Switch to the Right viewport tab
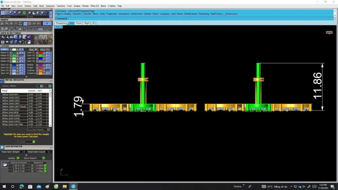The height and width of the screenshot is (190, 338). point(87,23)
